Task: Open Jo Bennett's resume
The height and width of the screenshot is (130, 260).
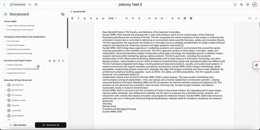Action: pos(16,111)
